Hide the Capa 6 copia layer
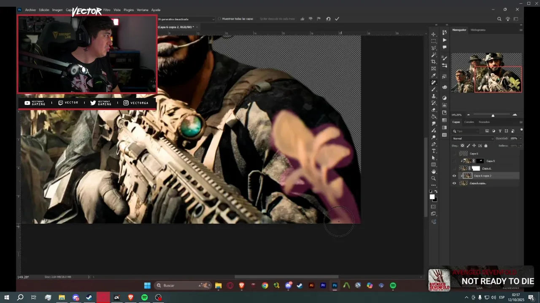The height and width of the screenshot is (303, 540). click(454, 183)
